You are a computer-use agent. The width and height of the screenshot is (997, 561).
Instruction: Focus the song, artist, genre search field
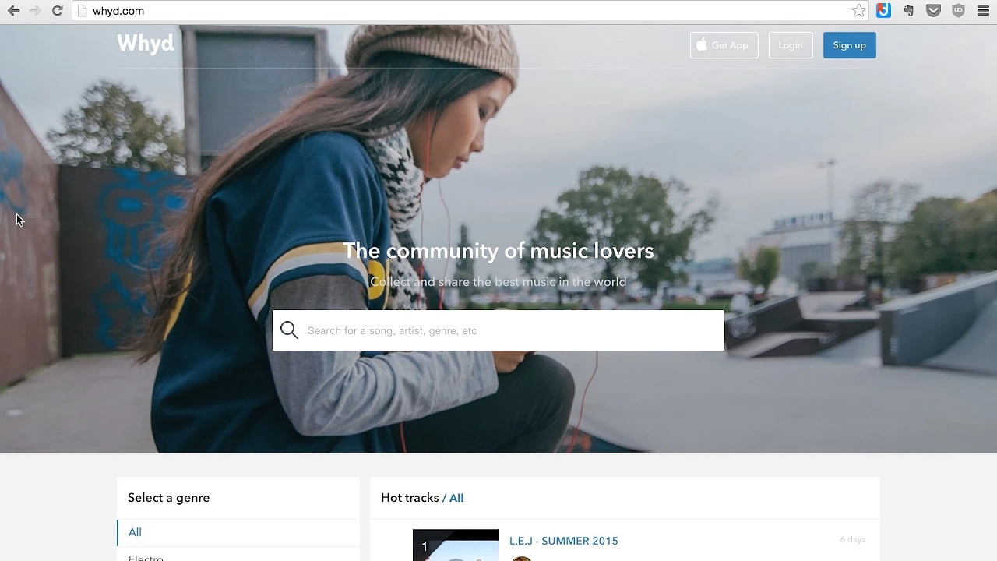(498, 330)
